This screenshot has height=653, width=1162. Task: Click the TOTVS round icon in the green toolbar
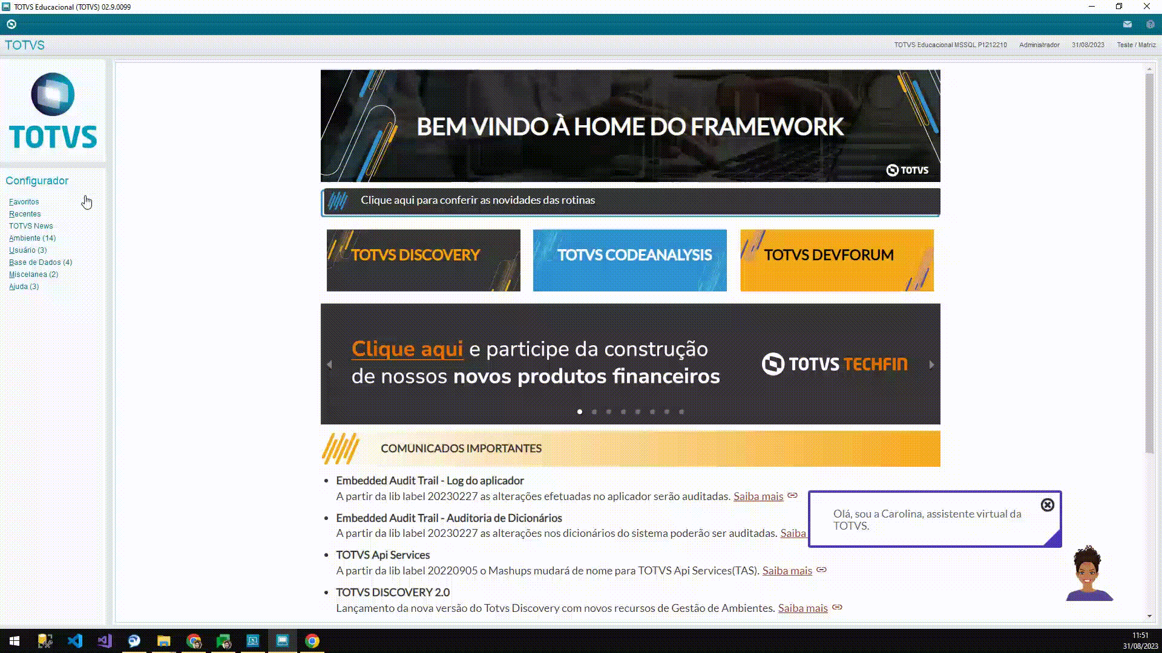11,24
